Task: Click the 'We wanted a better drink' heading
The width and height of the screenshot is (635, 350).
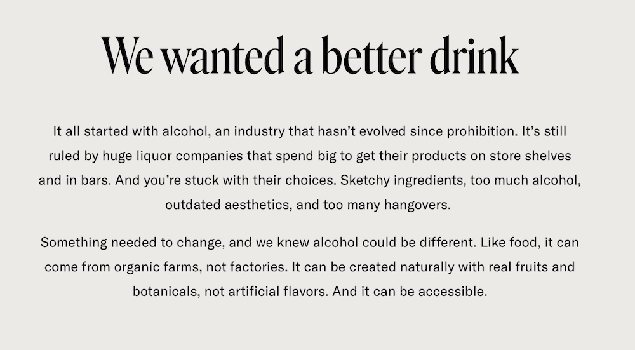Action: coord(310,55)
